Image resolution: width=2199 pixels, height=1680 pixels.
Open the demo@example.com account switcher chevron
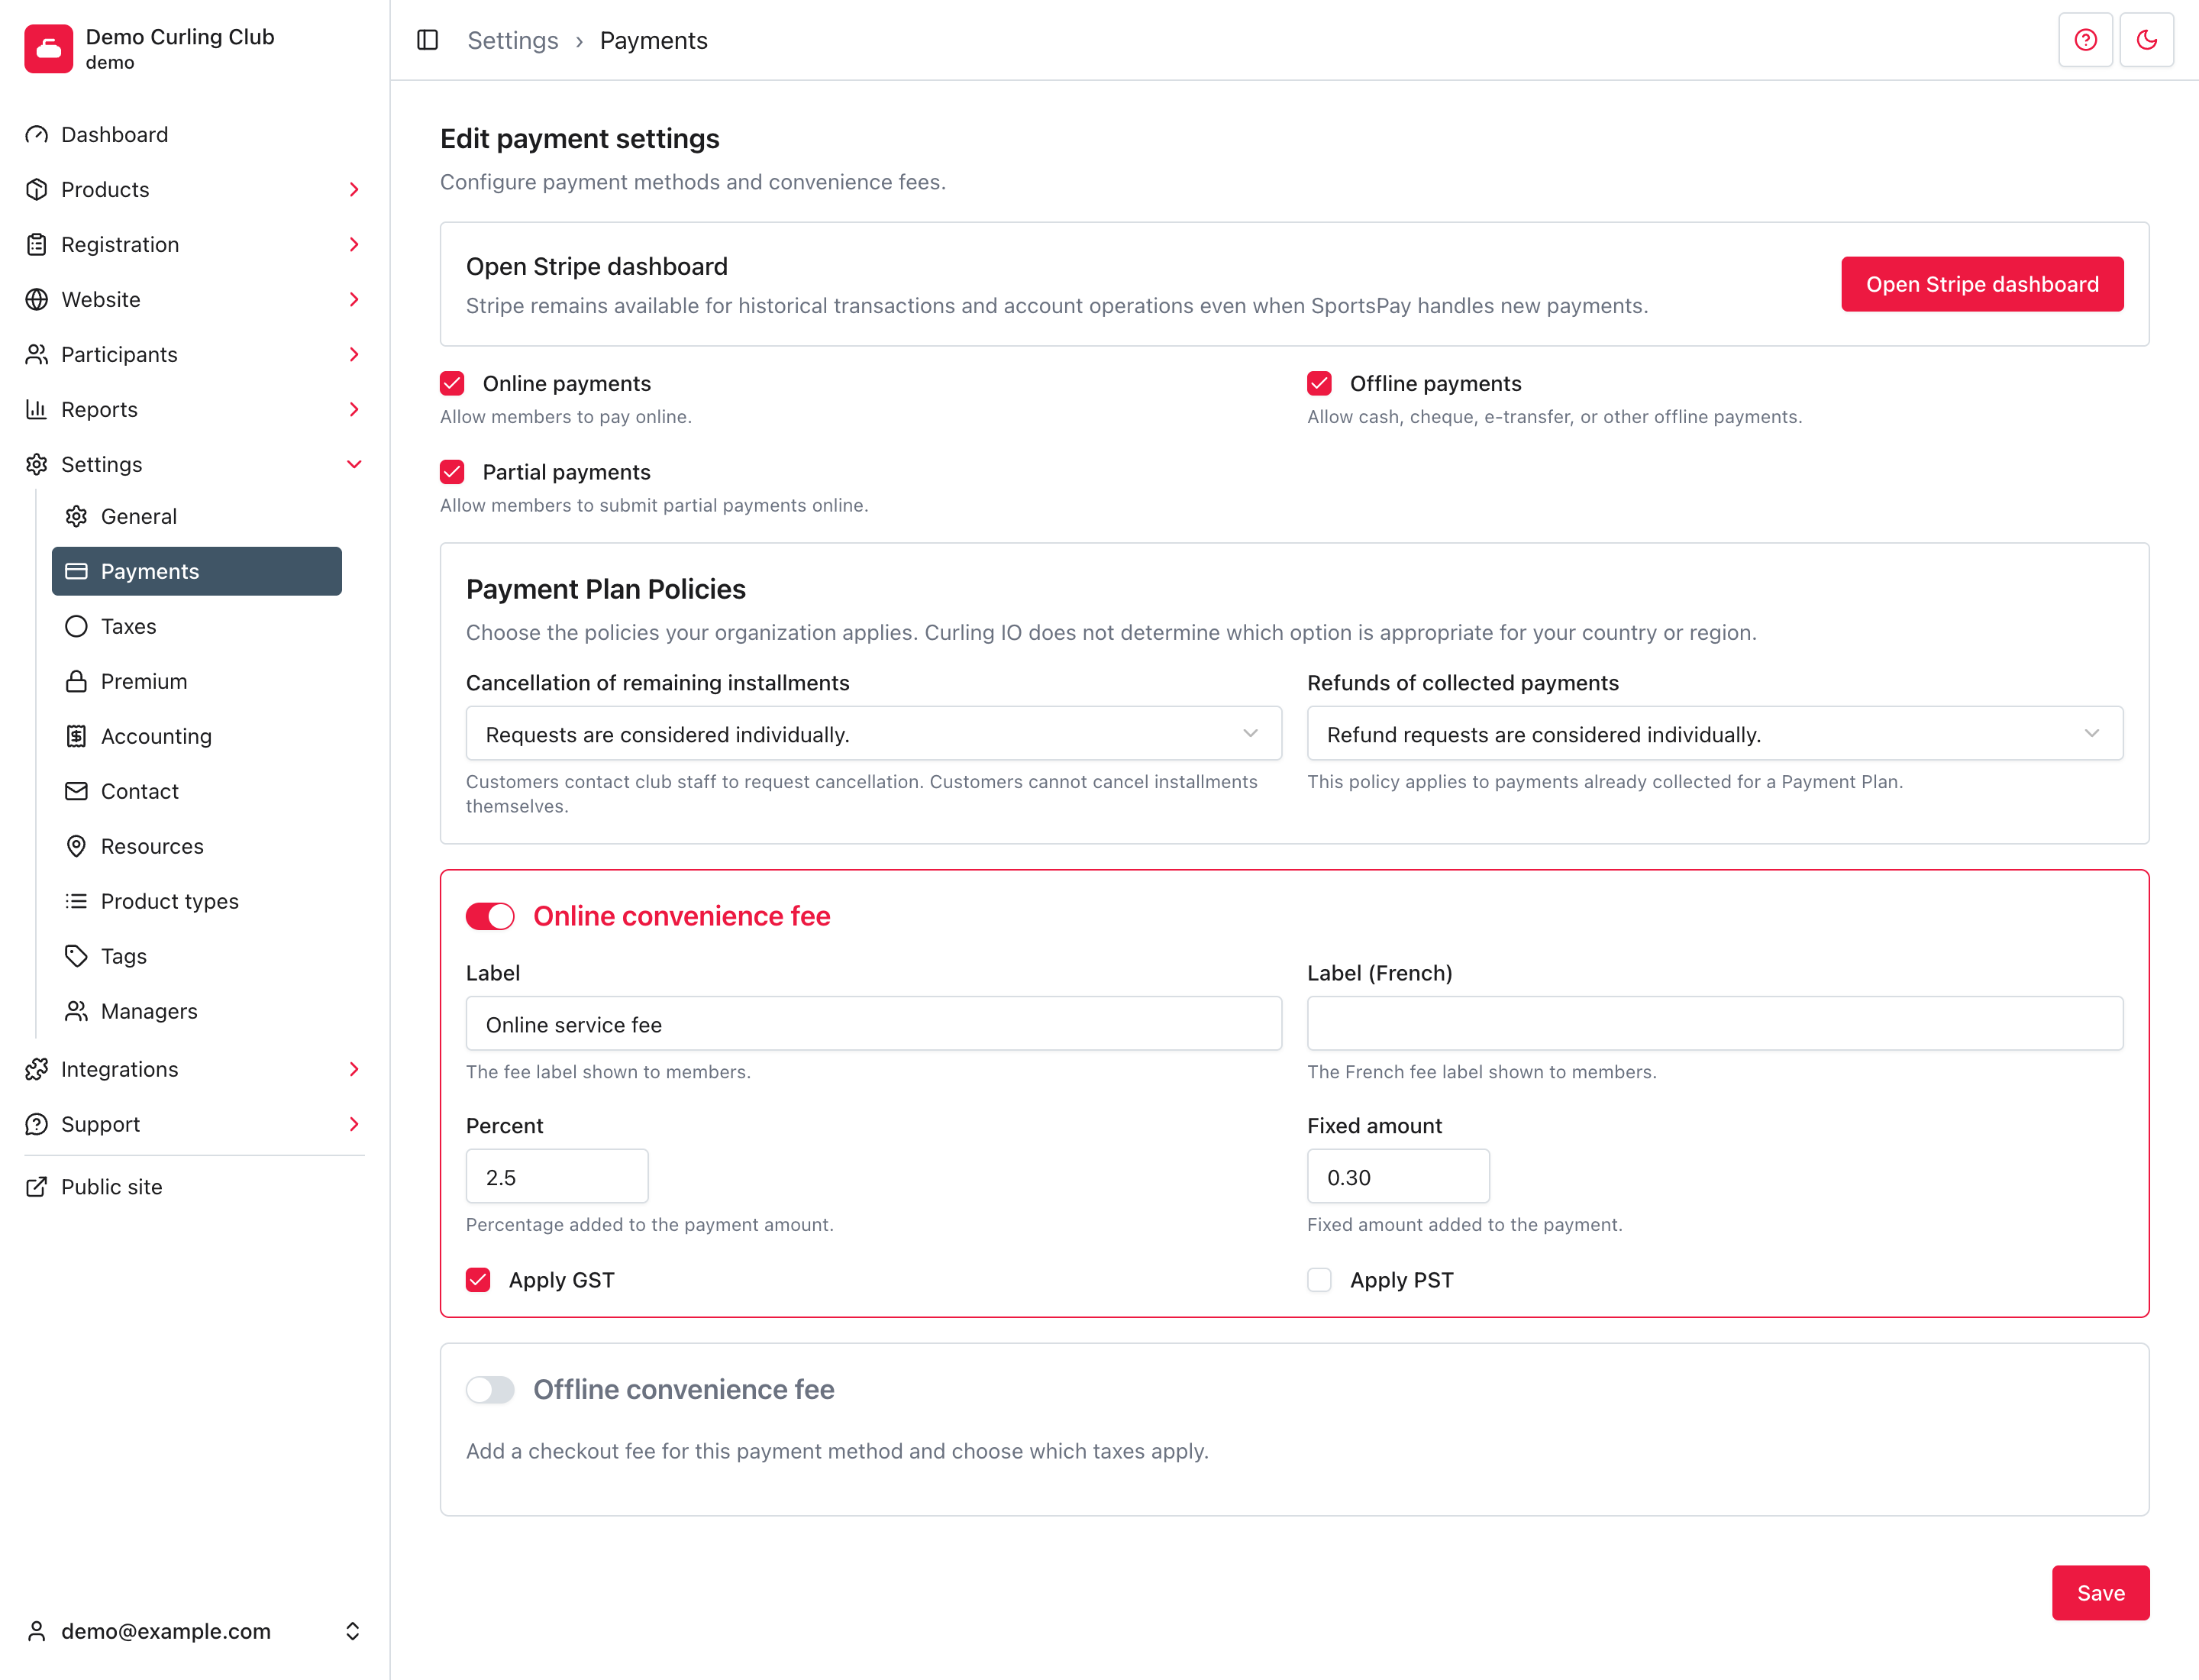[x=353, y=1631]
